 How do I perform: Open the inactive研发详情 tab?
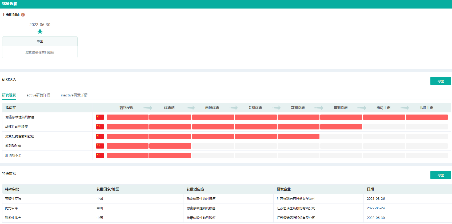pyautogui.click(x=74, y=95)
